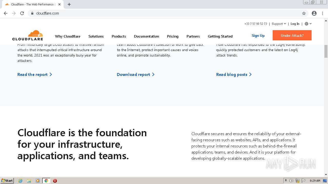Call the +33 7 57 90 52 73 number

(x=256, y=24)
